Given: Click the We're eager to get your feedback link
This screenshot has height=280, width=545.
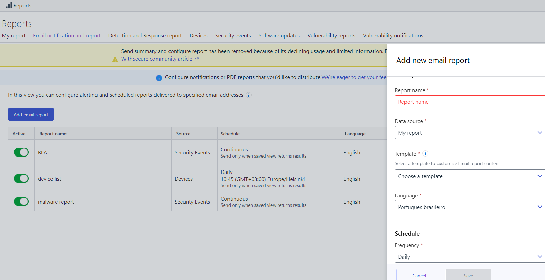Looking at the screenshot, I should point(354,77).
